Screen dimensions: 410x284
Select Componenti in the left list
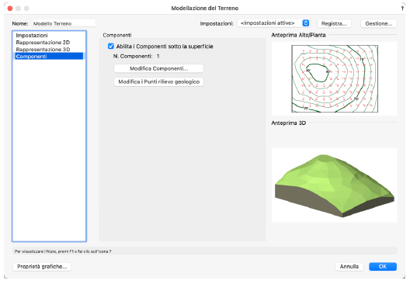click(x=49, y=56)
